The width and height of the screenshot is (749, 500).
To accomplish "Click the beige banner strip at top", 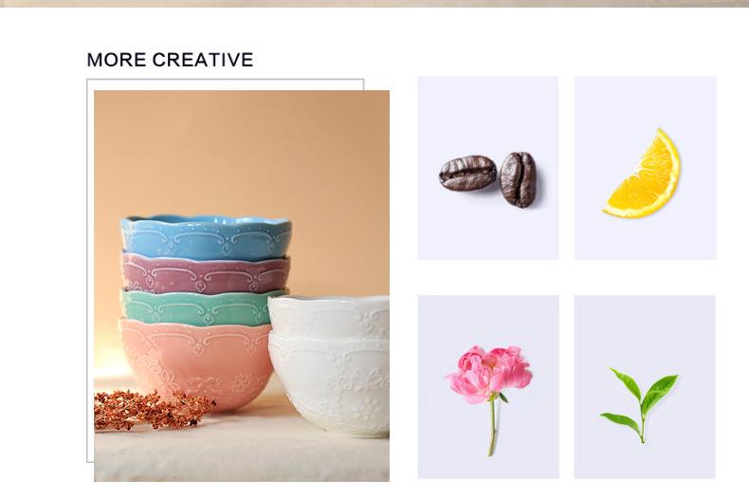I will point(374,4).
